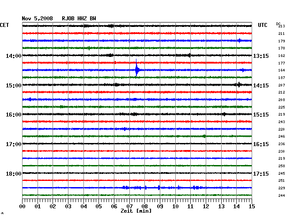Click minute tick label "08"
Screen dimensions: 287x218
point(144,207)
